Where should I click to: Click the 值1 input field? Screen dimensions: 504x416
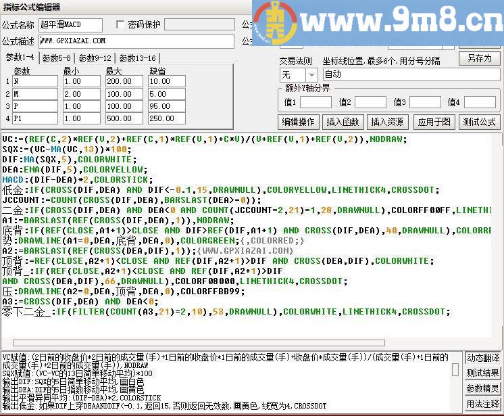click(316, 102)
